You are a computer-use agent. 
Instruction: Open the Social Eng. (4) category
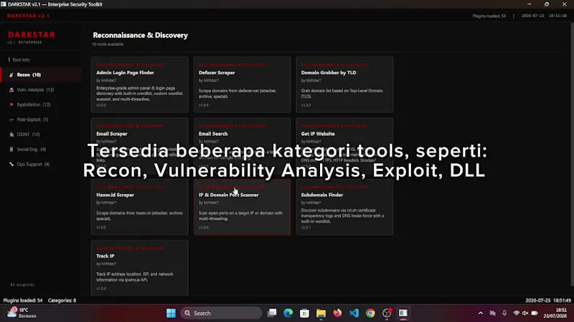(41, 150)
